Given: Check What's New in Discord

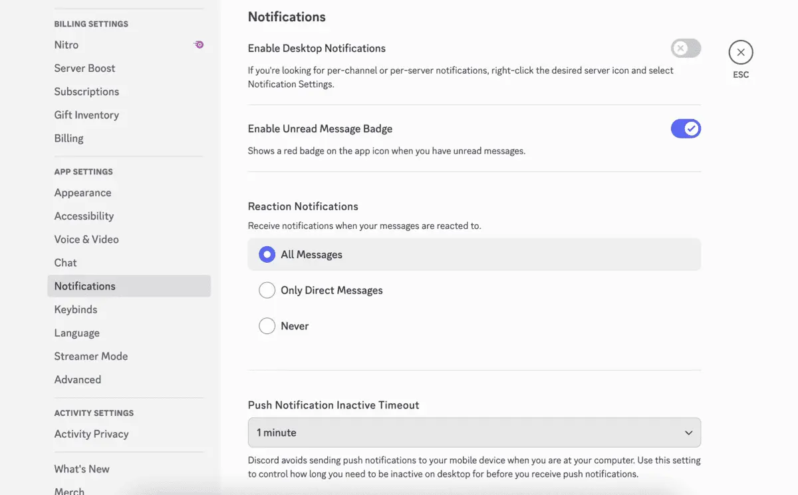Looking at the screenshot, I should [x=82, y=468].
